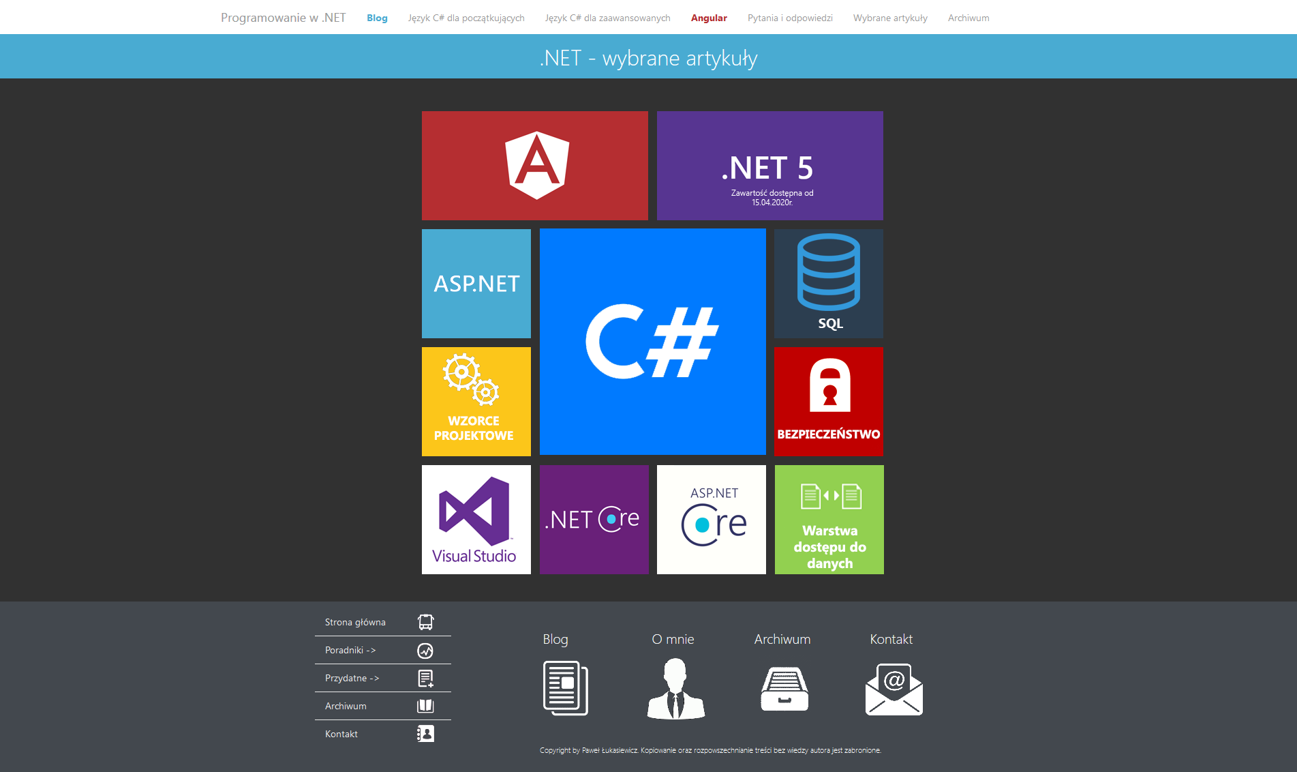
Task: Open Wybrane artykuły in top navigation
Action: 890,18
